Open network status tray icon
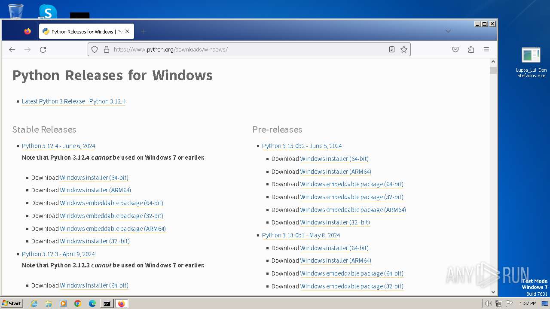 pos(499,303)
